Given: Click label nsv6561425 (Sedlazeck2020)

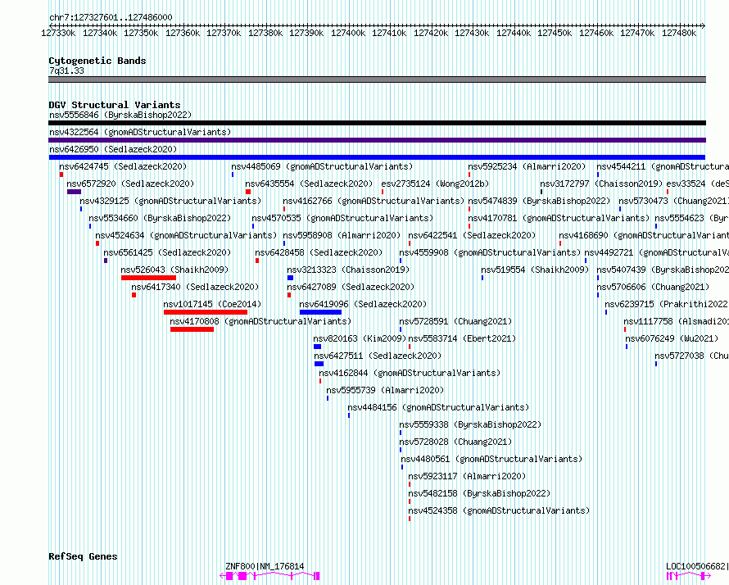Looking at the screenshot, I should pos(167,252).
